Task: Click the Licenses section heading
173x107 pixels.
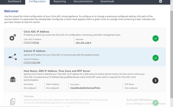Action: coord(29,96)
